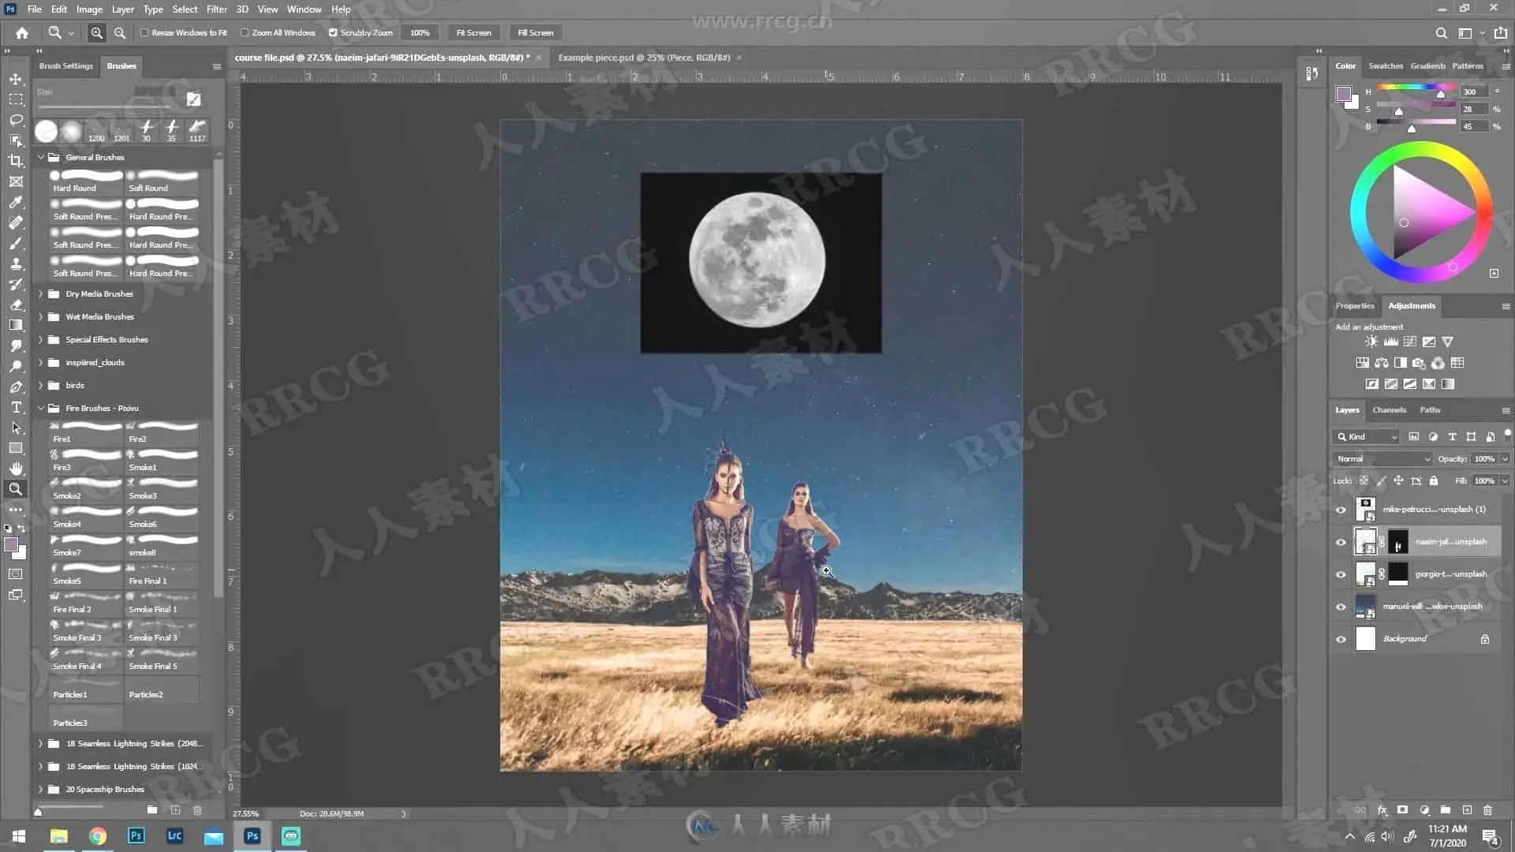Open the layer blend mode Normal dropdown

(x=1382, y=458)
